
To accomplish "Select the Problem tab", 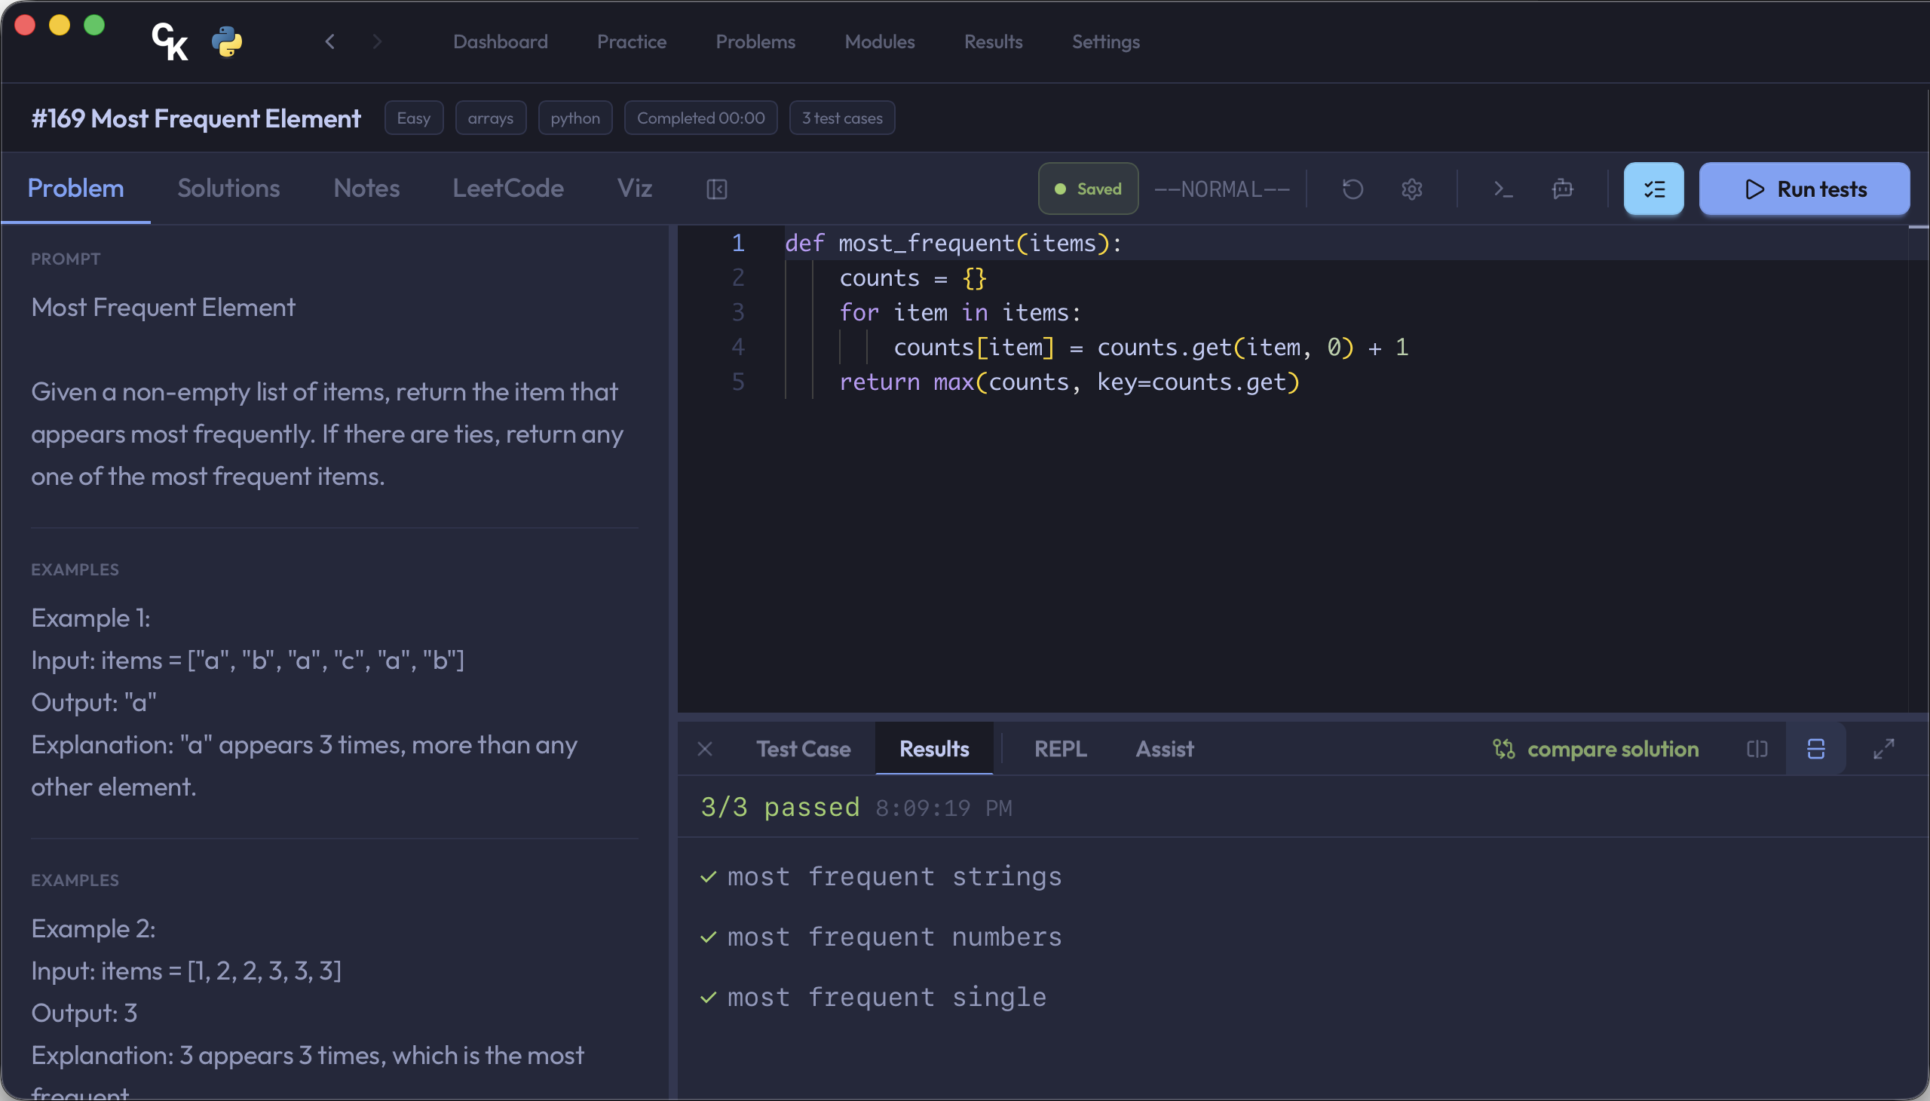I will (75, 189).
